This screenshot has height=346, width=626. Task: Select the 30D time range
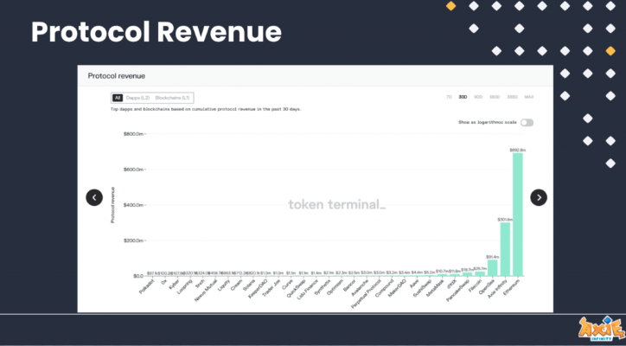click(463, 98)
